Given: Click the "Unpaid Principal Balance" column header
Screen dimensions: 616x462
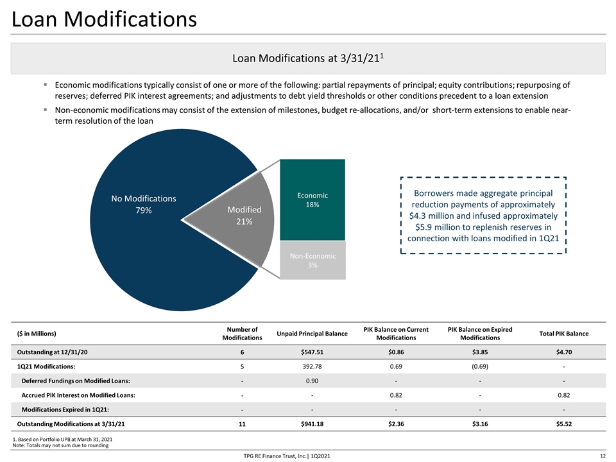Looking at the screenshot, I should [312, 334].
